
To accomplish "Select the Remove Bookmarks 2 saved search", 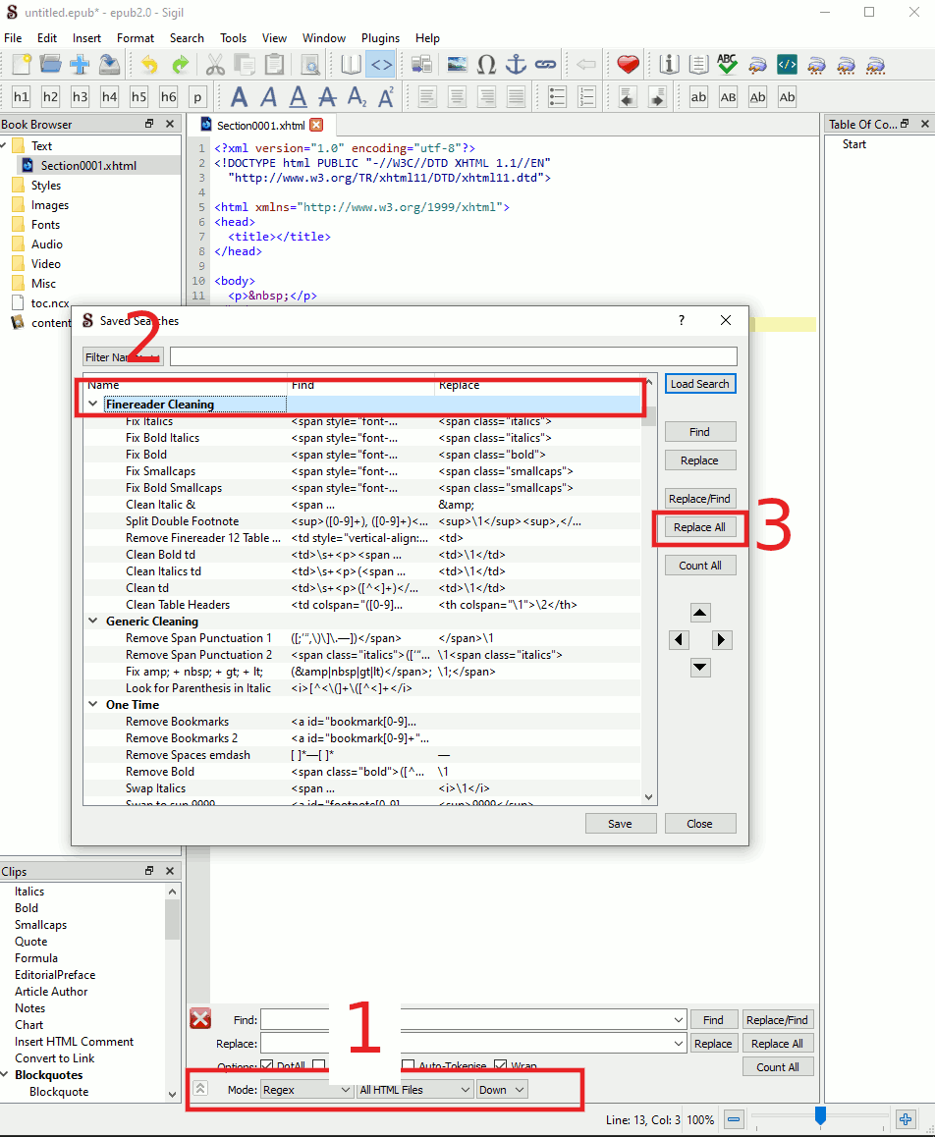I will pyautogui.click(x=362, y=738).
